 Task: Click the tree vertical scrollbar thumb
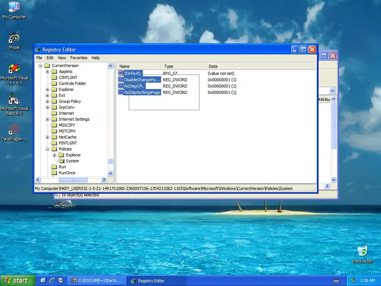tap(110, 161)
